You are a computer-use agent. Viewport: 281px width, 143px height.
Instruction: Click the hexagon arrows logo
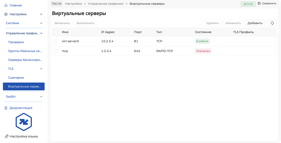(x=23, y=122)
